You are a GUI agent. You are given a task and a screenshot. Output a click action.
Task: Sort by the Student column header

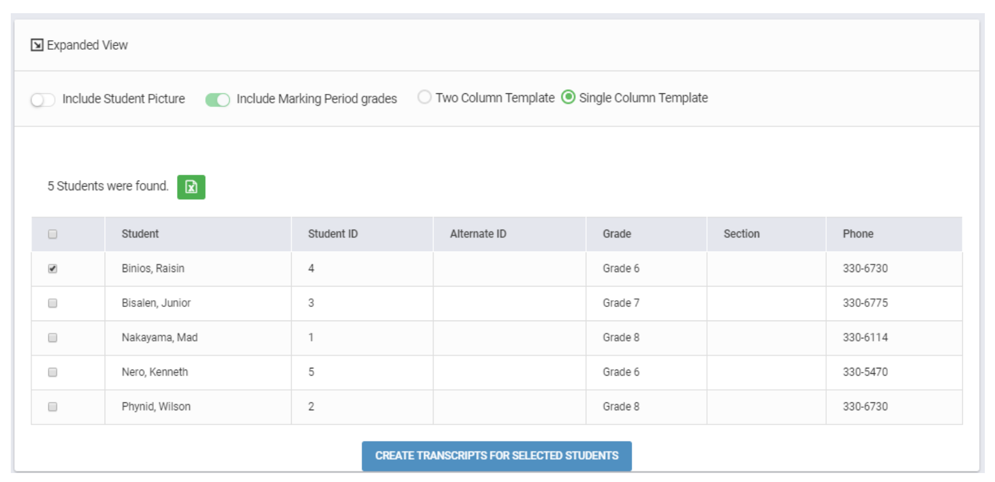pyautogui.click(x=140, y=234)
